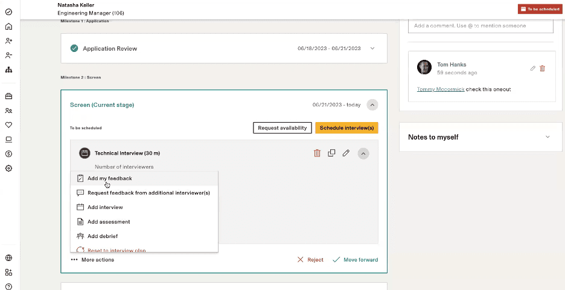
Task: Duplicate the Technical Interview using copy icon
Action: [x=331, y=153]
